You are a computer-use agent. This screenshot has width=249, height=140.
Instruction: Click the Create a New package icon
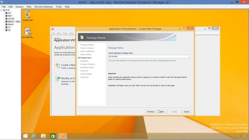pos(57,66)
